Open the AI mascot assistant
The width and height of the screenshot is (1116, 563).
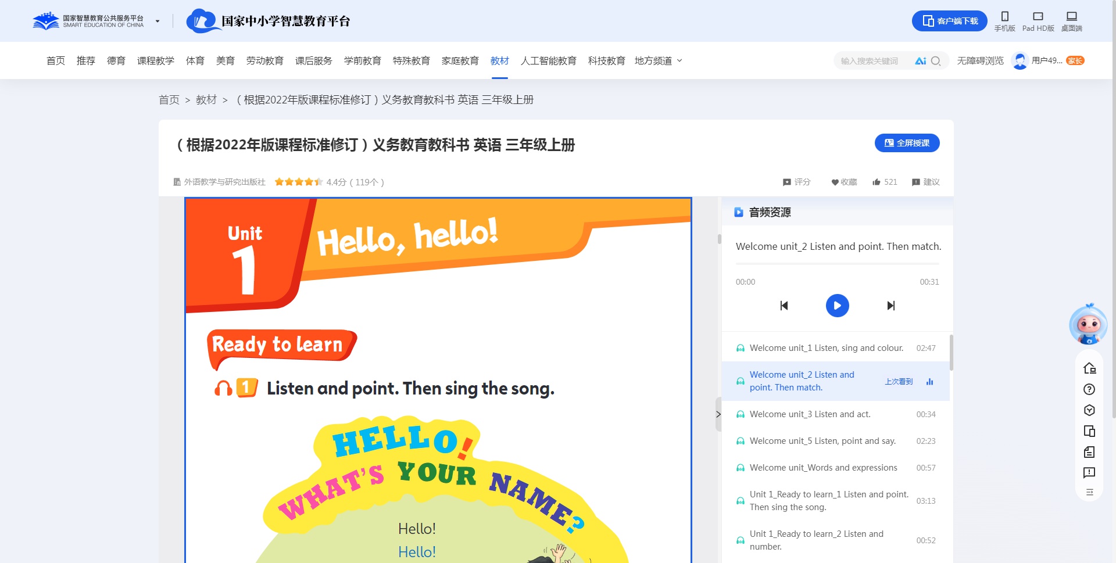point(1088,324)
